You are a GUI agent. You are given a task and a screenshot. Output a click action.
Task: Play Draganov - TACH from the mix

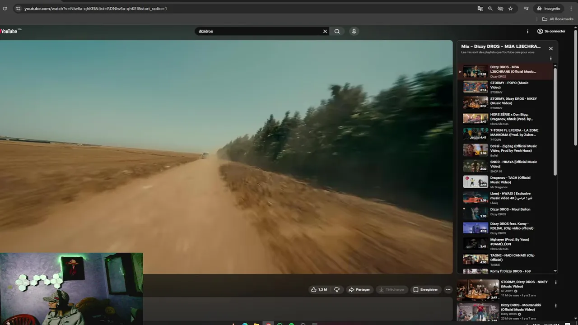point(505,182)
